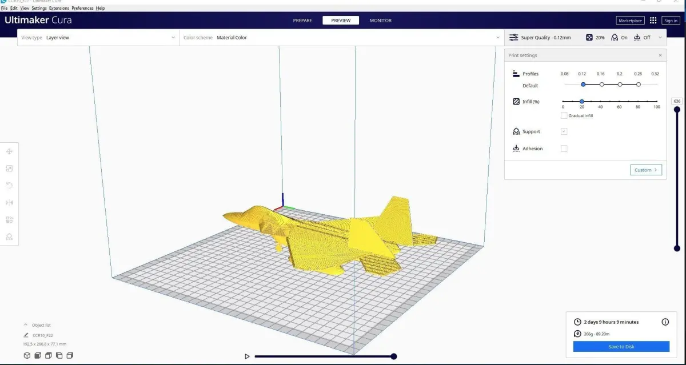Screen dimensions: 686x365
Task: Open the View type dropdown
Action: pos(98,38)
